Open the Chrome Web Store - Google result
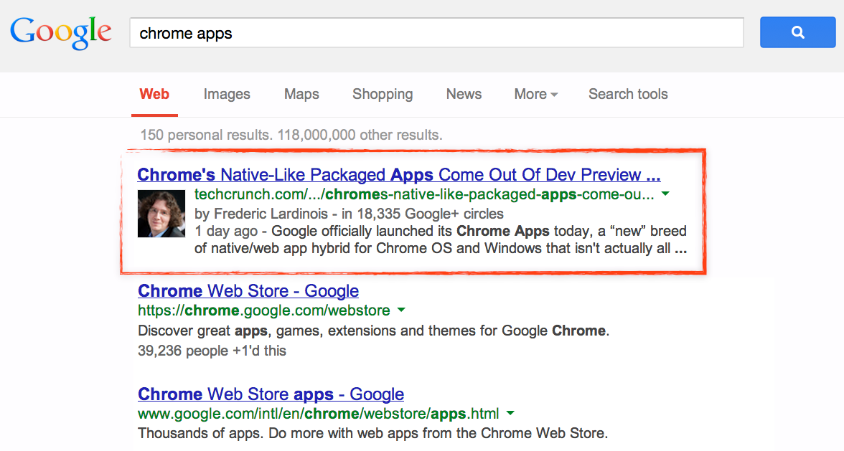The width and height of the screenshot is (844, 451). (248, 291)
